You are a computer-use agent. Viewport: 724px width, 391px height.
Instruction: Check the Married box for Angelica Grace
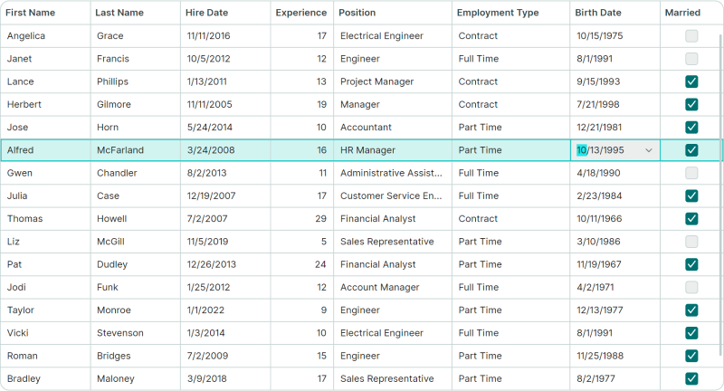691,36
